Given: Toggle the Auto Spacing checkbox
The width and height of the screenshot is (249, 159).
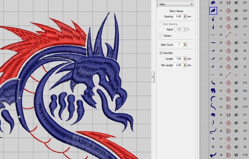Looking at the screenshot, I should point(161,24).
